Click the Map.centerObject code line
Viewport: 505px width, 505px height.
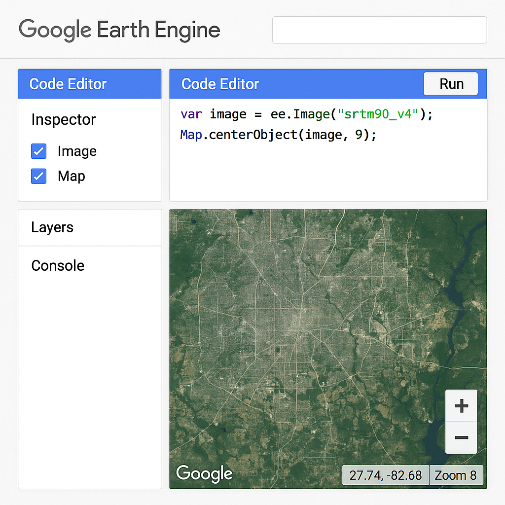(278, 135)
